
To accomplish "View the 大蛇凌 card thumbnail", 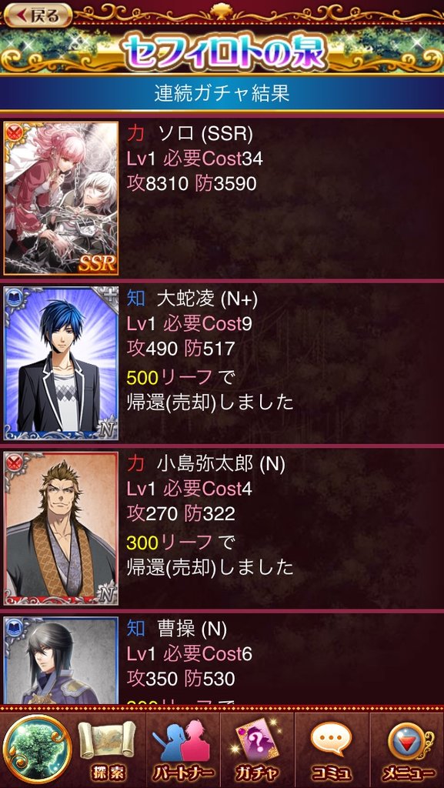I will [x=61, y=363].
